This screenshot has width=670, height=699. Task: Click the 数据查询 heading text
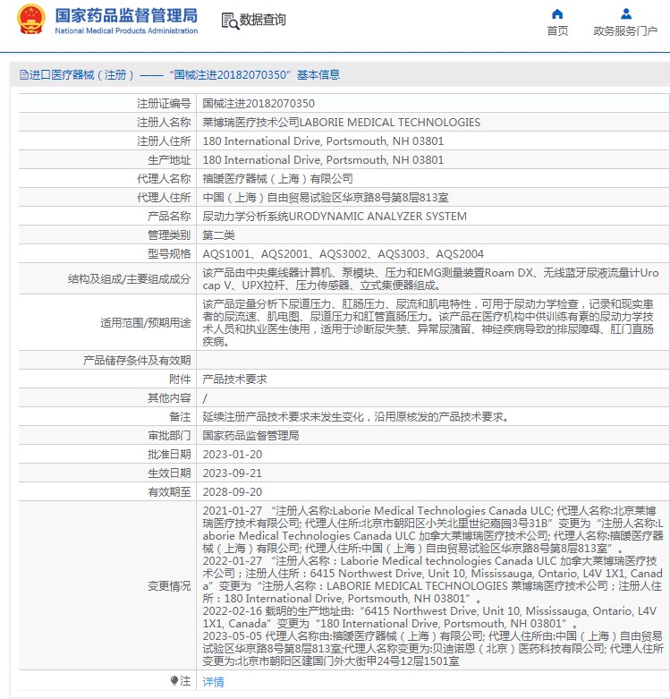(262, 20)
